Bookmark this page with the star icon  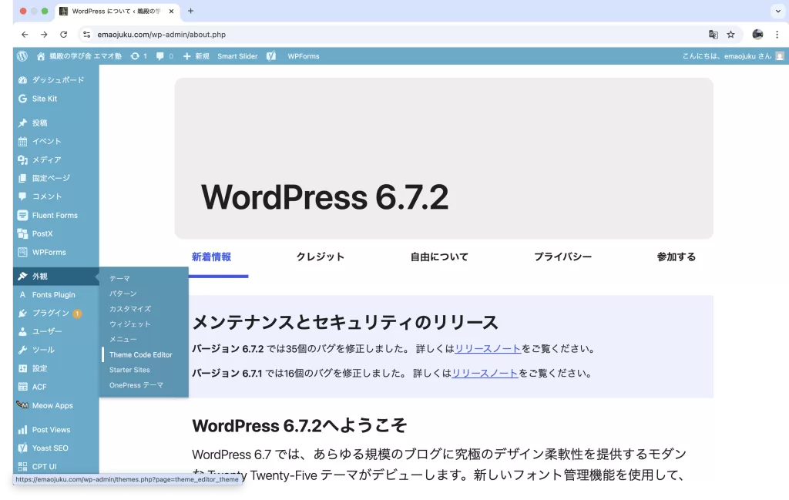click(x=730, y=35)
